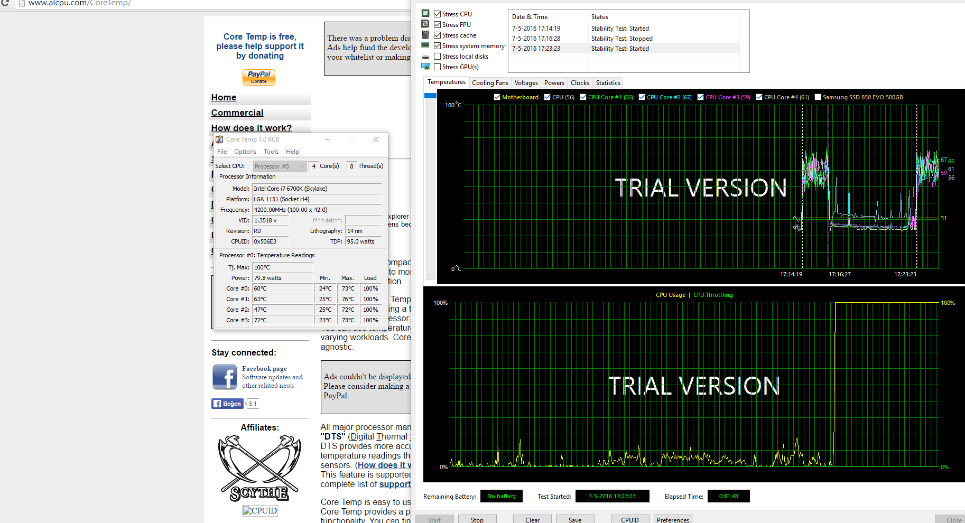Click the Core #3 temperature value 72°C
This screenshot has width=965, height=523.
click(283, 320)
